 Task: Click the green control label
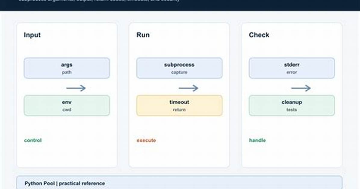tap(33, 140)
